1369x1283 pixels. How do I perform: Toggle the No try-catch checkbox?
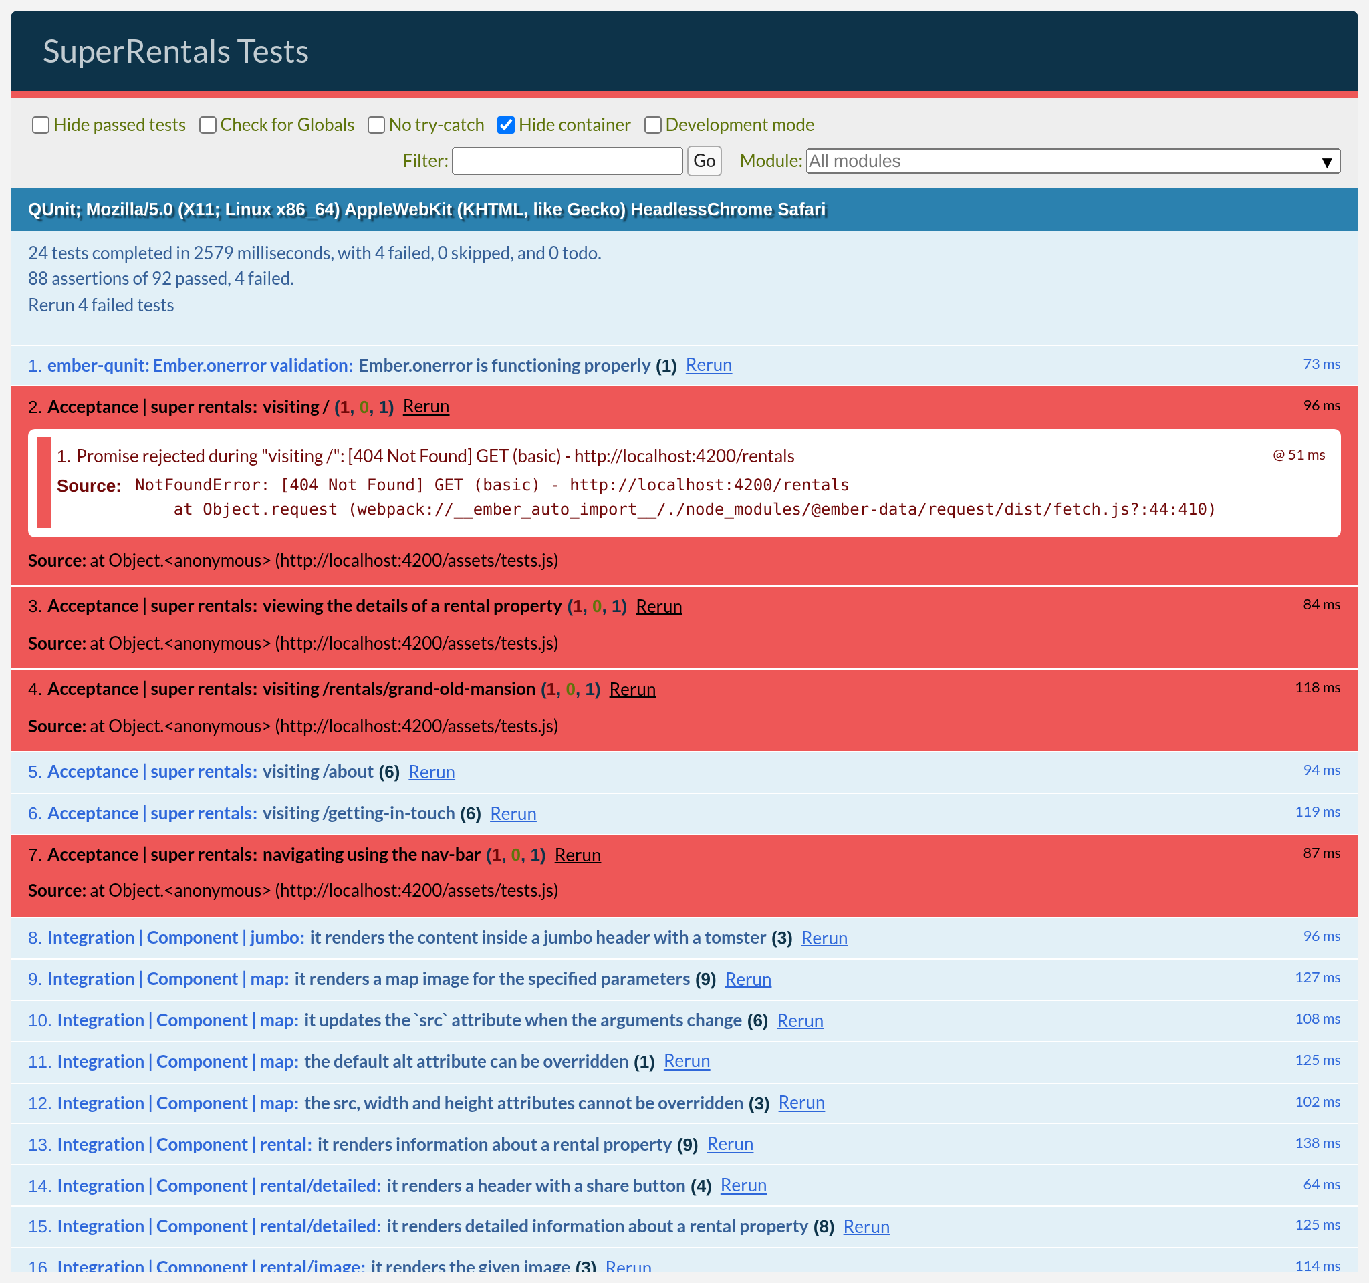(x=376, y=124)
